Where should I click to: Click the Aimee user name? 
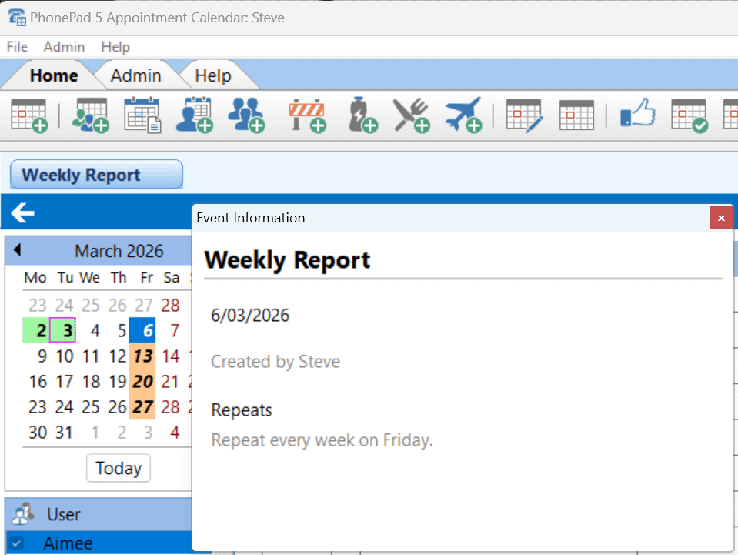(x=68, y=543)
